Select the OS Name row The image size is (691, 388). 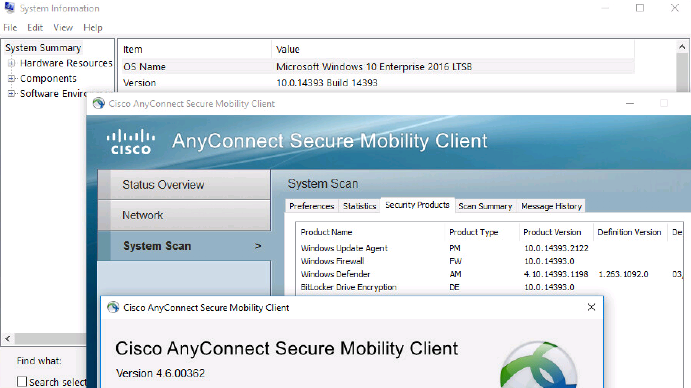coord(378,67)
